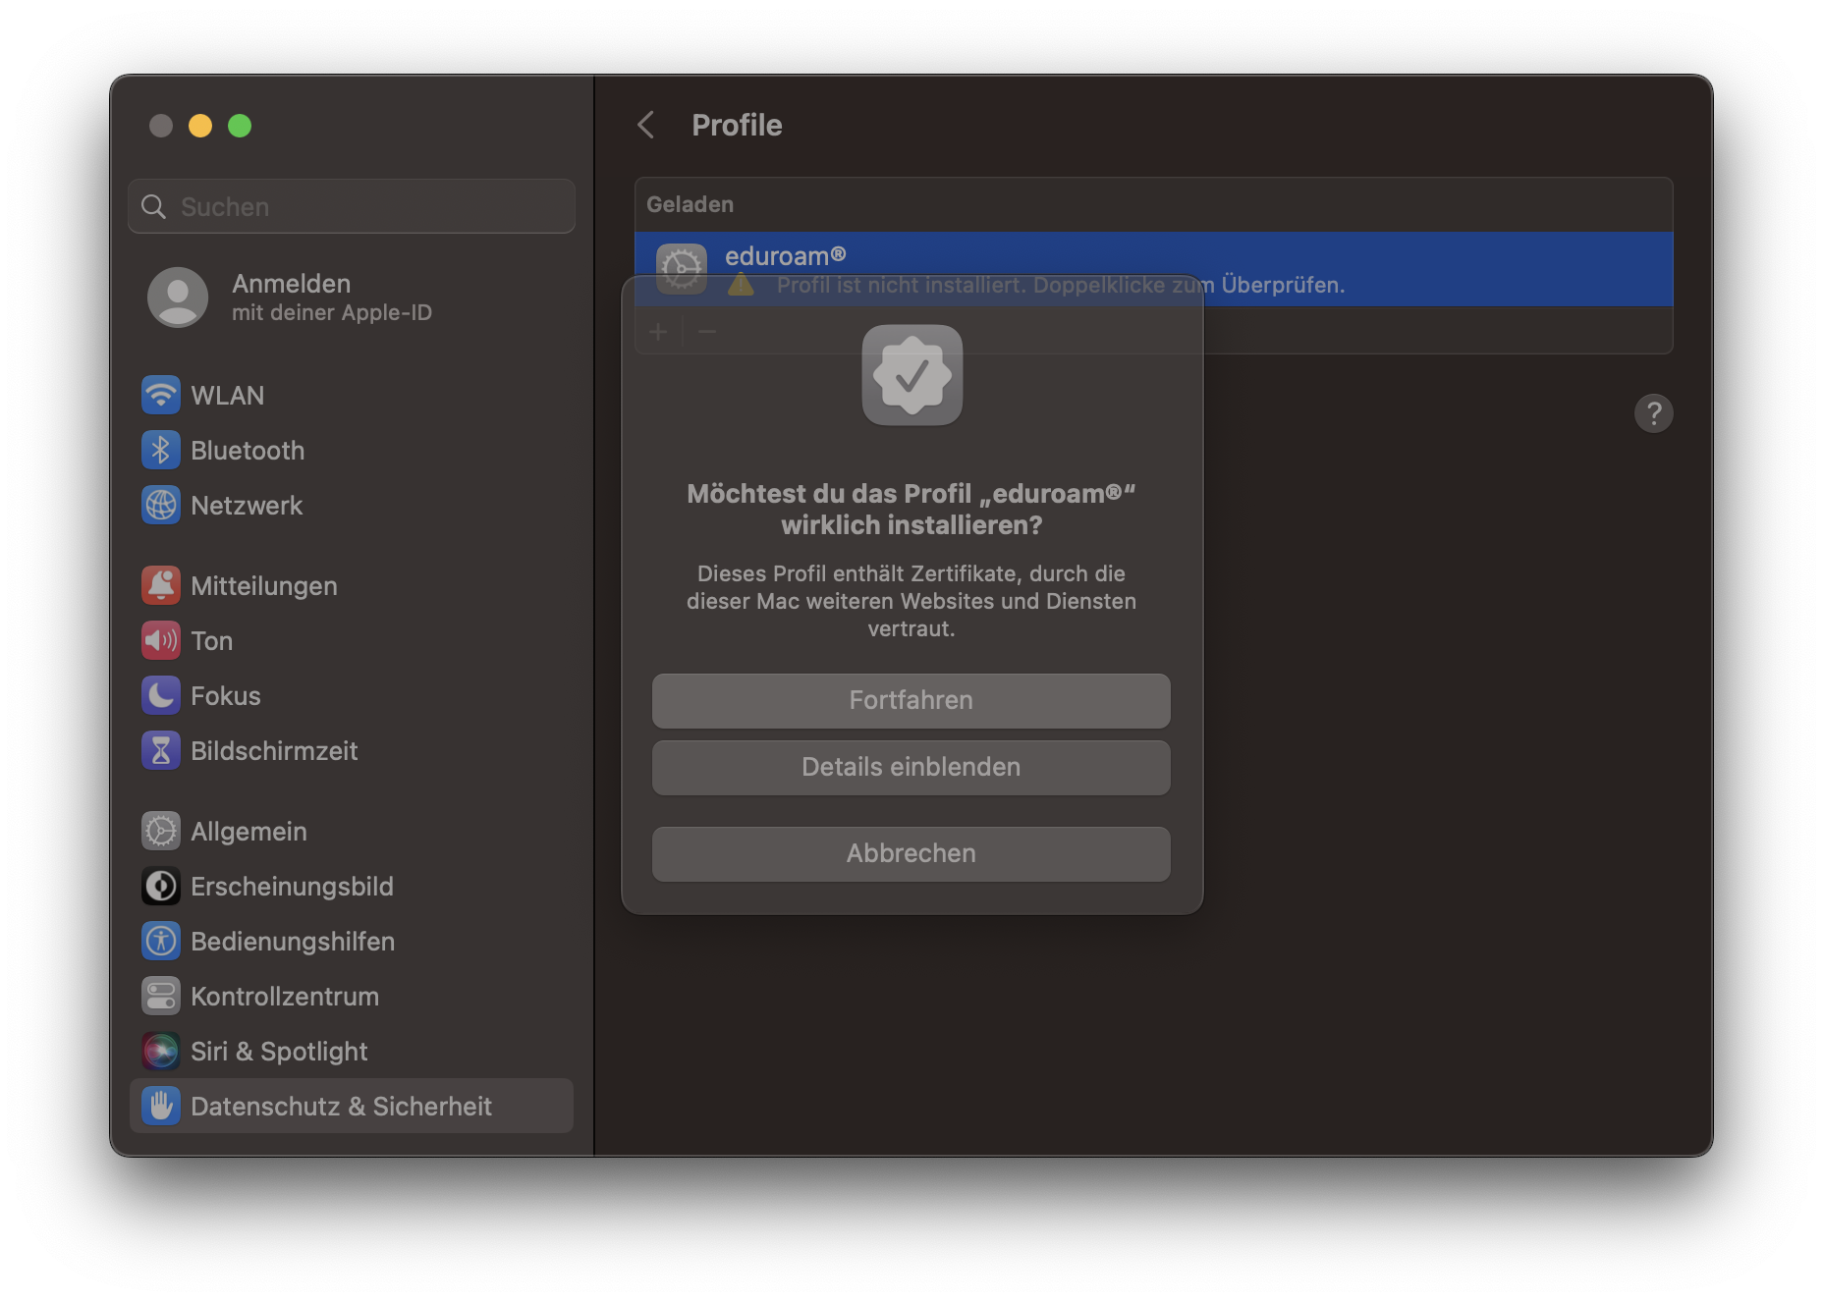Select Datenschutz & Sicherheit sidebar item
This screenshot has width=1823, height=1302.
(x=340, y=1107)
